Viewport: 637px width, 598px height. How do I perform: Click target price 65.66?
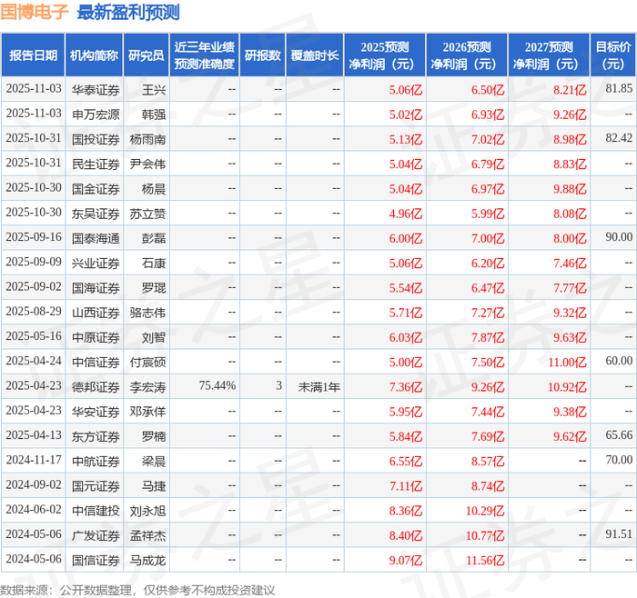(619, 434)
